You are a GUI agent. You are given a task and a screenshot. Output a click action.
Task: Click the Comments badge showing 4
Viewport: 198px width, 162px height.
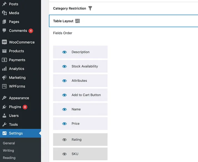[x=31, y=31]
